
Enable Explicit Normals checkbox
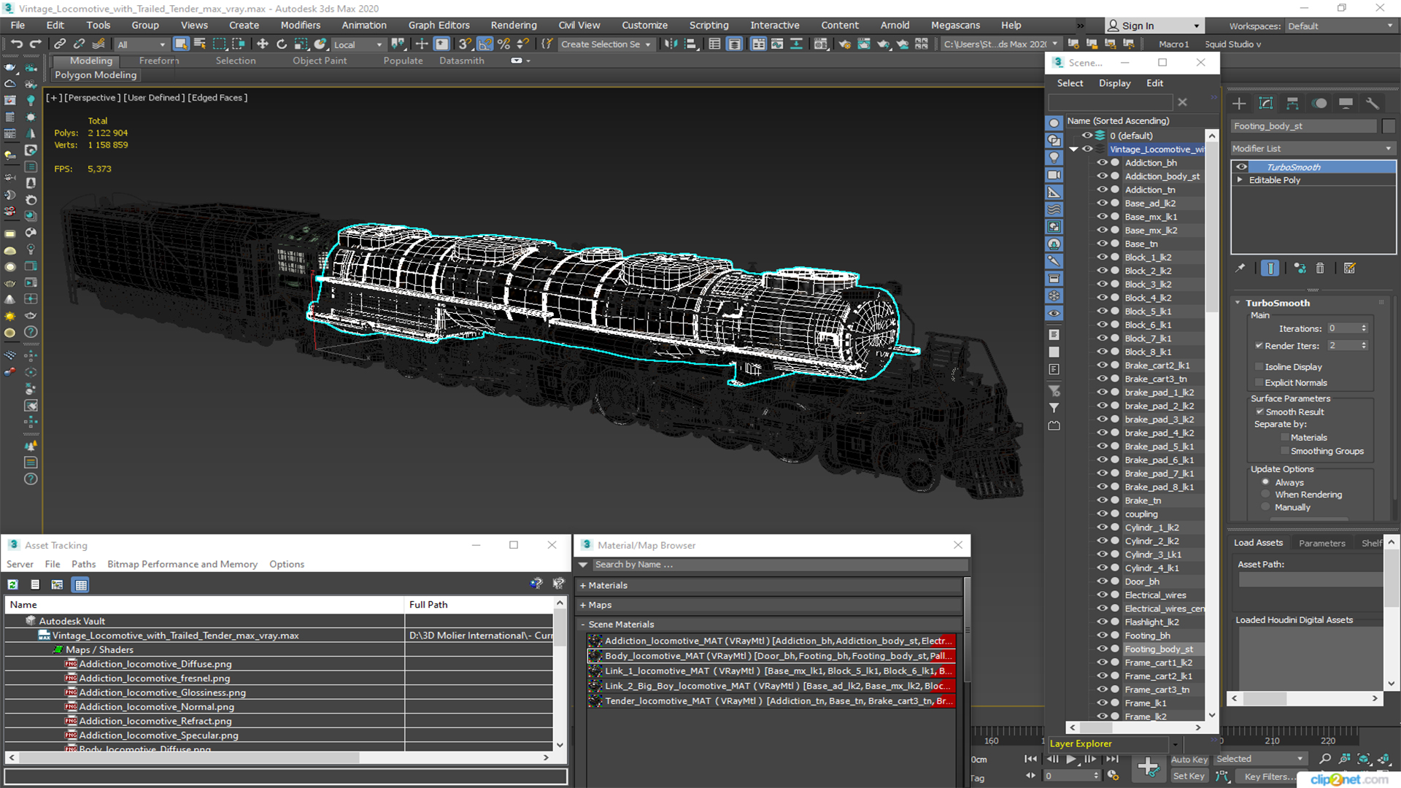[1259, 383]
